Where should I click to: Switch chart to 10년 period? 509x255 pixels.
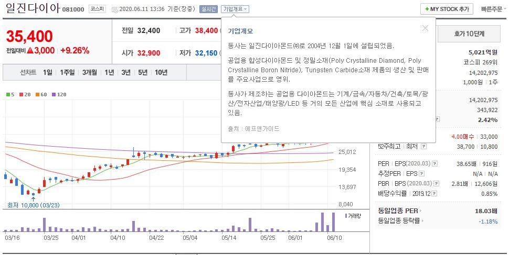point(161,73)
